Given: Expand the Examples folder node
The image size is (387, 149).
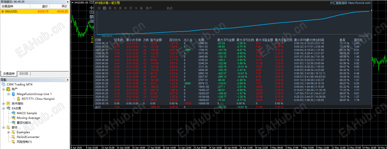Looking at the screenshot, I should coord(8,132).
